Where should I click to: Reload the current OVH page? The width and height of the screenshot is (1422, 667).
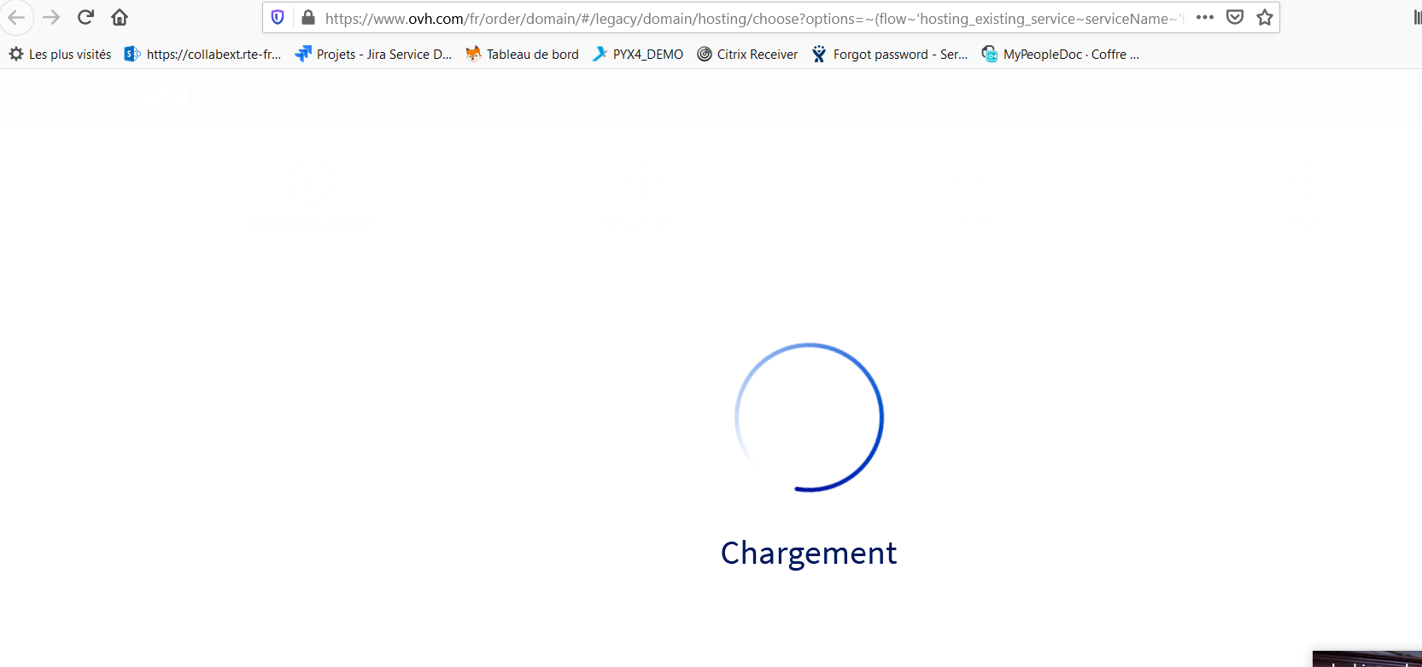pyautogui.click(x=85, y=17)
